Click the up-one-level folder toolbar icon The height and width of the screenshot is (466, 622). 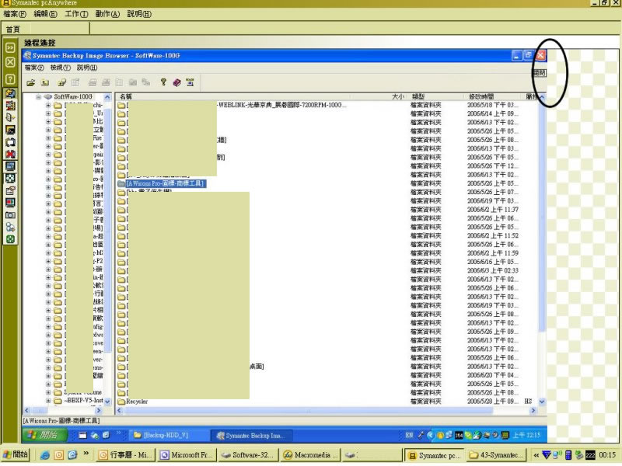45,82
